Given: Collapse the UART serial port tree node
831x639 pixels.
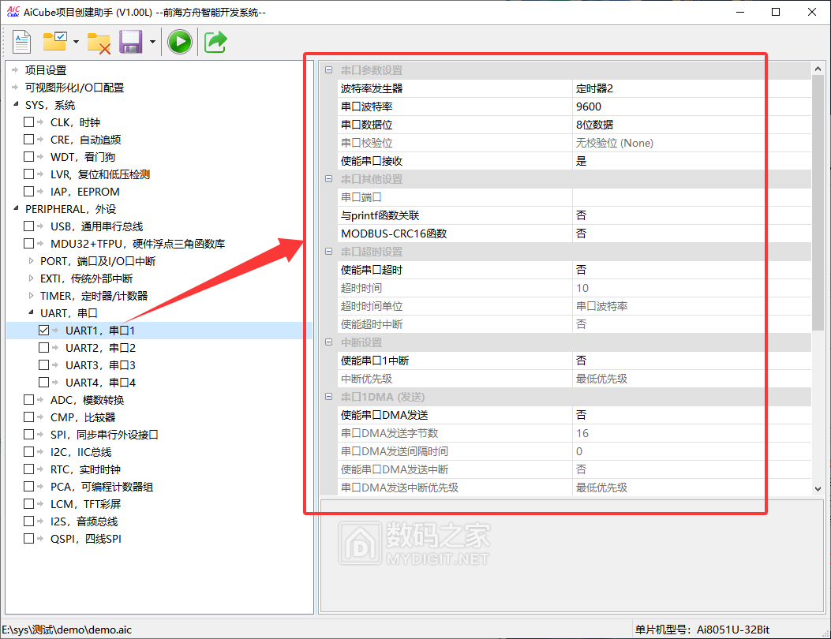Looking at the screenshot, I should pos(32,313).
